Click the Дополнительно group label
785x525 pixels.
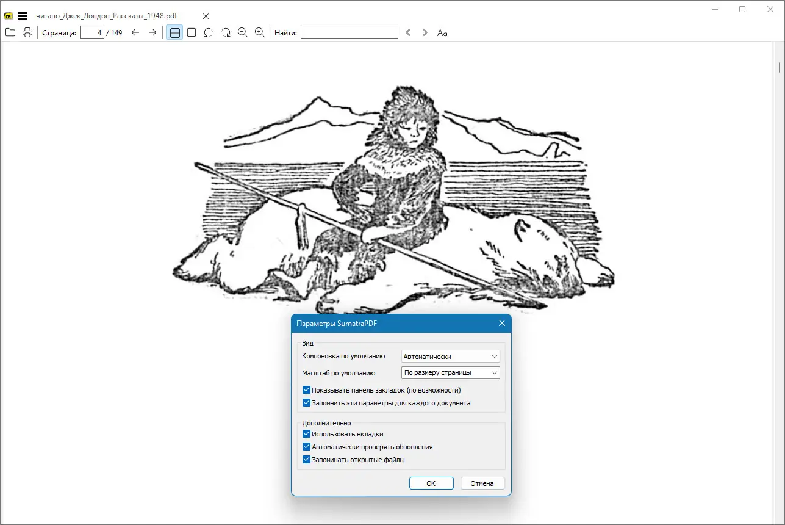click(326, 422)
